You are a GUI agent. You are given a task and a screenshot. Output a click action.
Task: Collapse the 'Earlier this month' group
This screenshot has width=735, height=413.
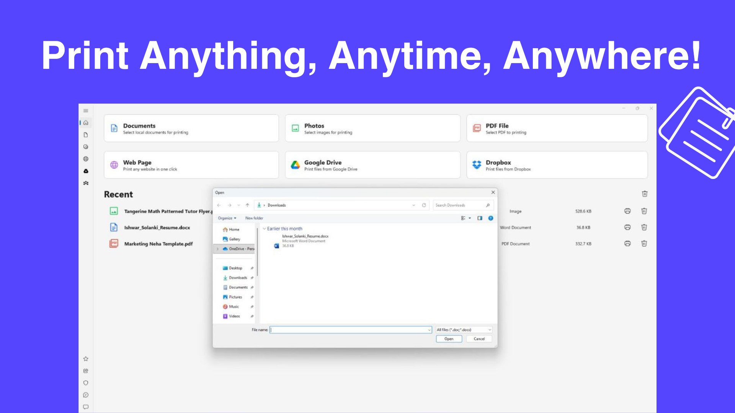265,229
